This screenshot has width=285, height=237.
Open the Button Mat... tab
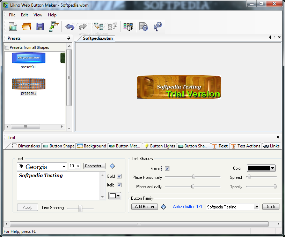coord(125,146)
